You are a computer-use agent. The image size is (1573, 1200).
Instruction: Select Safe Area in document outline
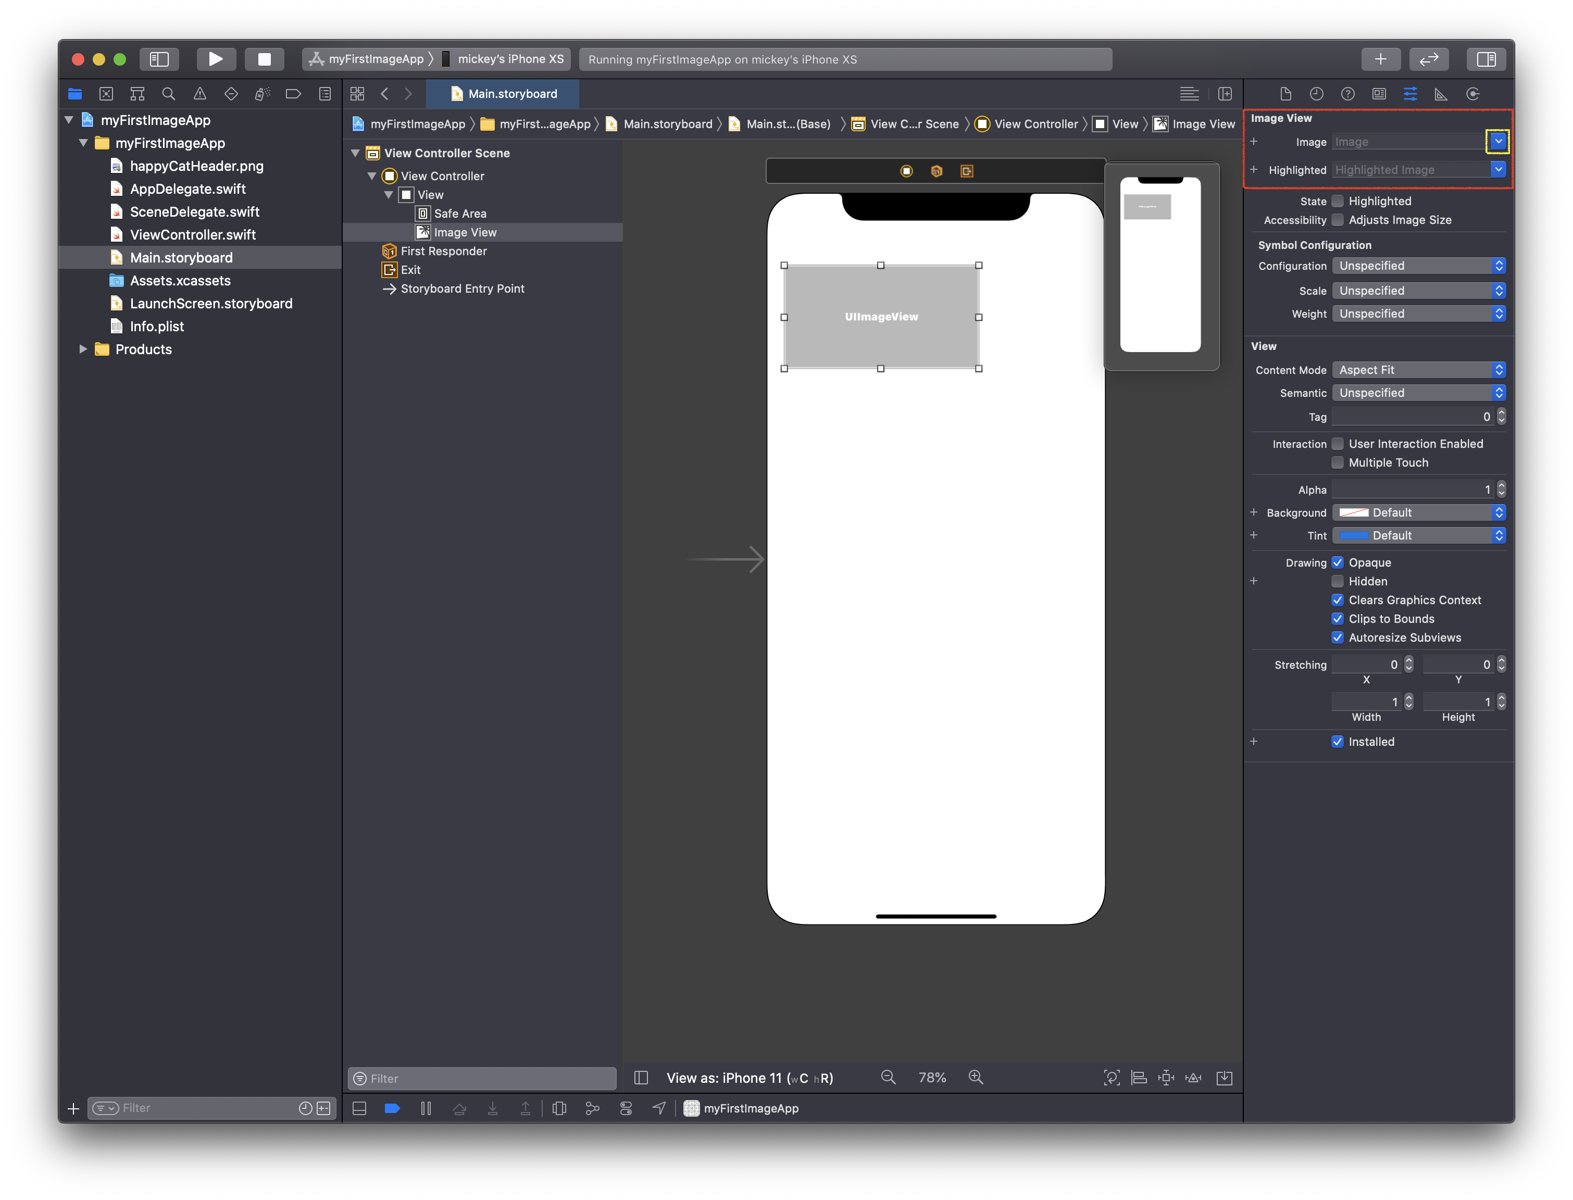pyautogui.click(x=460, y=214)
